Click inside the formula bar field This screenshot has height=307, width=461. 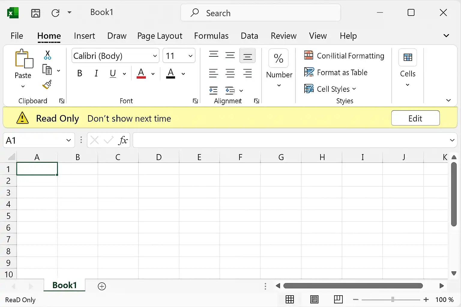pyautogui.click(x=291, y=140)
